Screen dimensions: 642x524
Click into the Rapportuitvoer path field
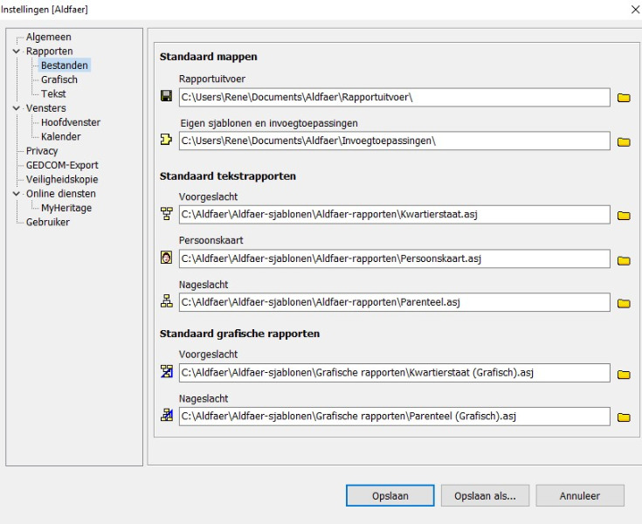point(393,97)
